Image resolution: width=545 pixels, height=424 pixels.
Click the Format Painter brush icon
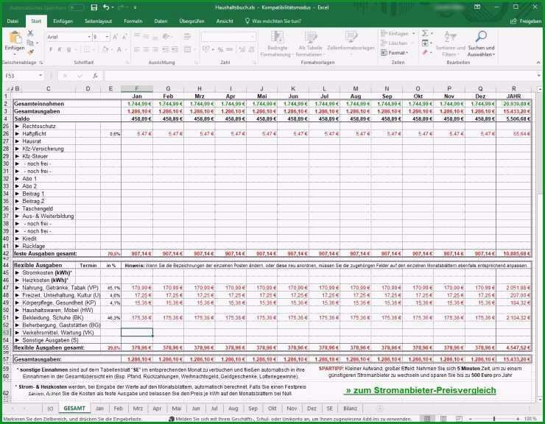[30, 52]
